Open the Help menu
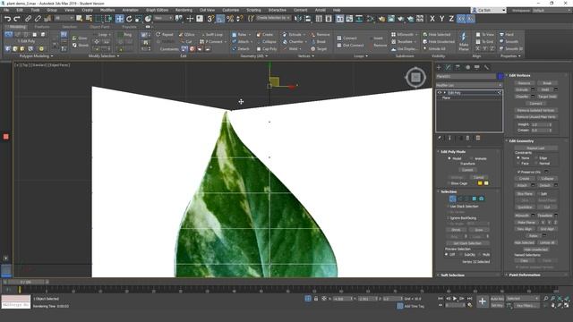 337,10
